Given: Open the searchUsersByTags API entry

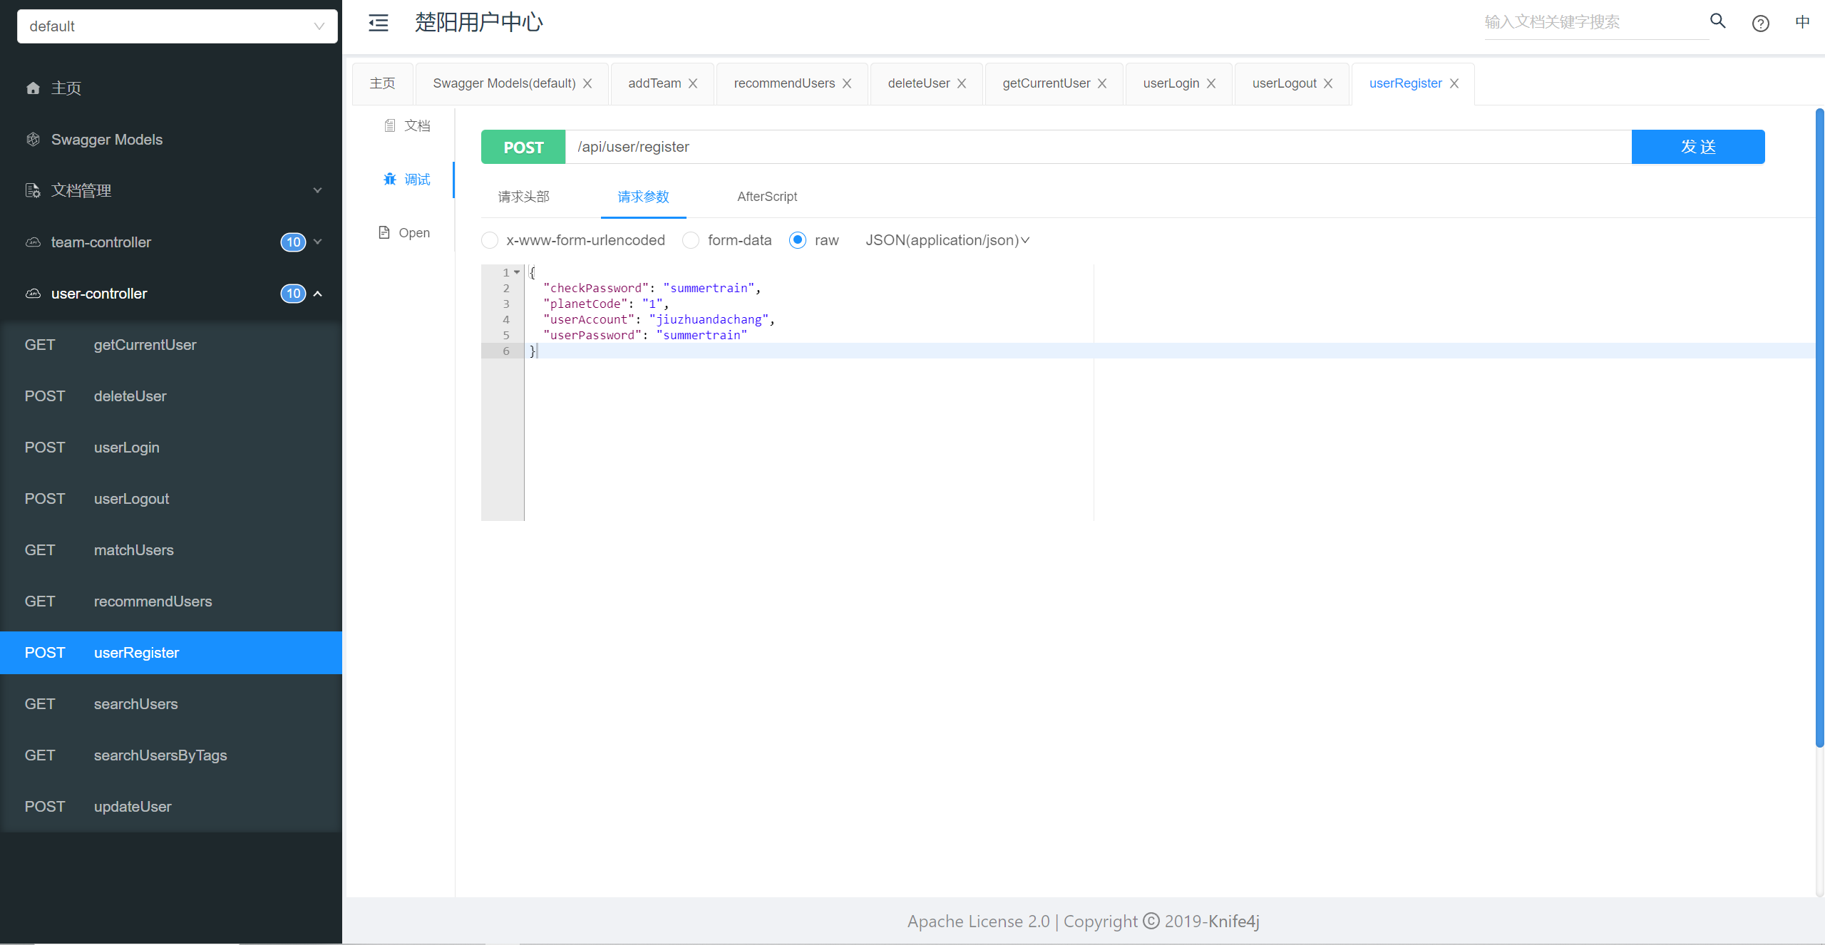Looking at the screenshot, I should (160, 755).
